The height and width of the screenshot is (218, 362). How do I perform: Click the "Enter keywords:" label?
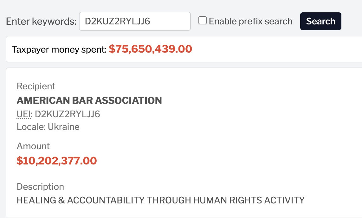click(x=41, y=21)
